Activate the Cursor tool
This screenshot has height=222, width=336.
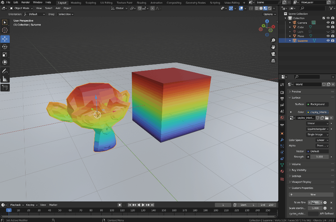click(x=5, y=30)
